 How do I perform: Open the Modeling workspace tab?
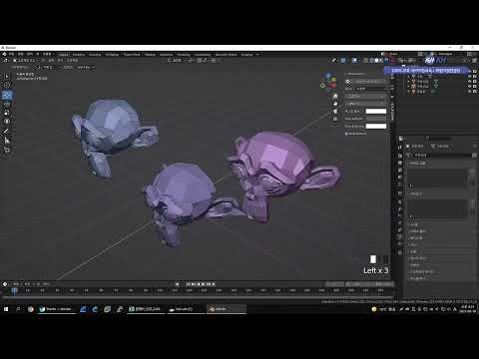pyautogui.click(x=79, y=55)
